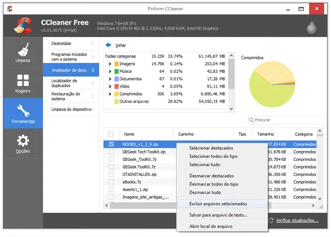Open the Registro section icon
This screenshot has height=237, width=331.
coord(23,80)
